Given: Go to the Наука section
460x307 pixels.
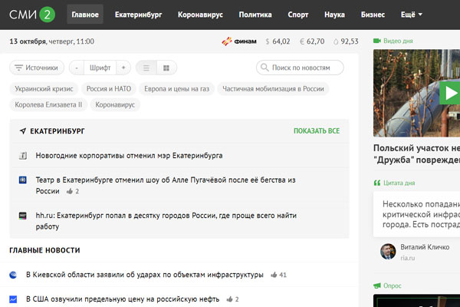Looking at the screenshot, I should coord(334,15).
